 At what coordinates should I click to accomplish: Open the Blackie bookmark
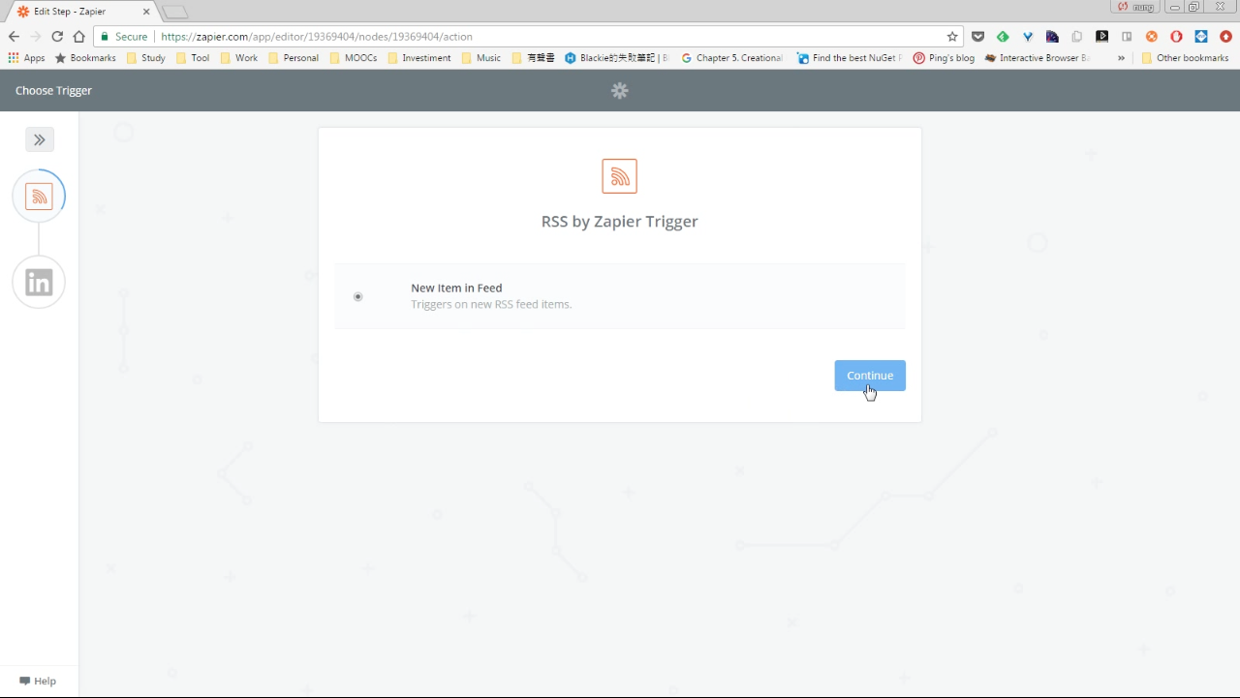point(617,58)
